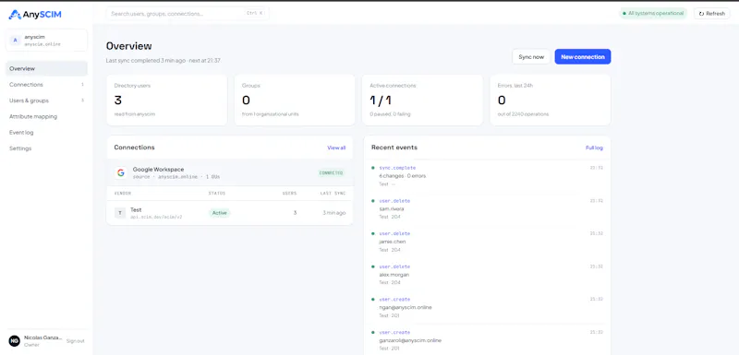
Task: Open user.create event for ngan@anyscim.online
Action: click(487, 307)
